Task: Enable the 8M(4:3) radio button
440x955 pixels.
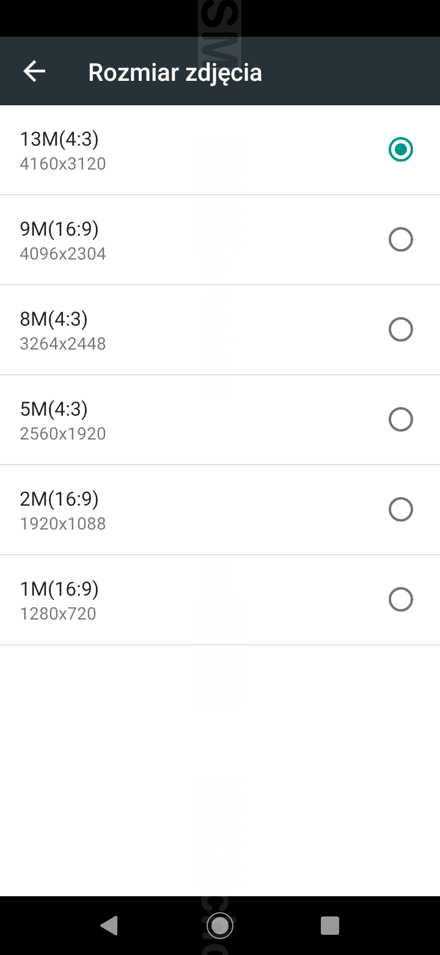Action: coord(401,329)
